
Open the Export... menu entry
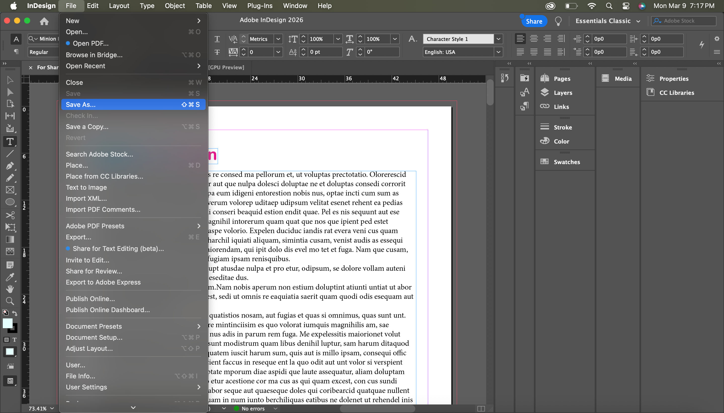[78, 237]
